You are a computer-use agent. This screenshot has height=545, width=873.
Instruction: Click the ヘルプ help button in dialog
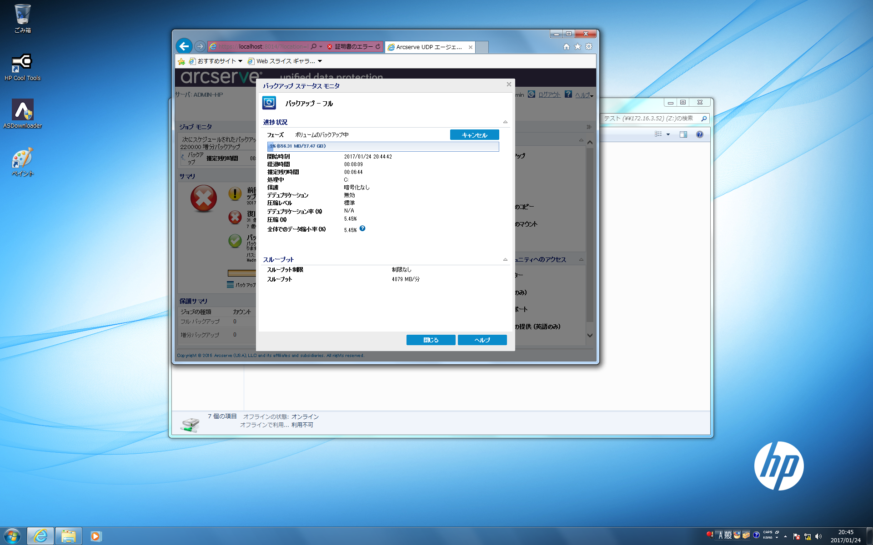482,340
